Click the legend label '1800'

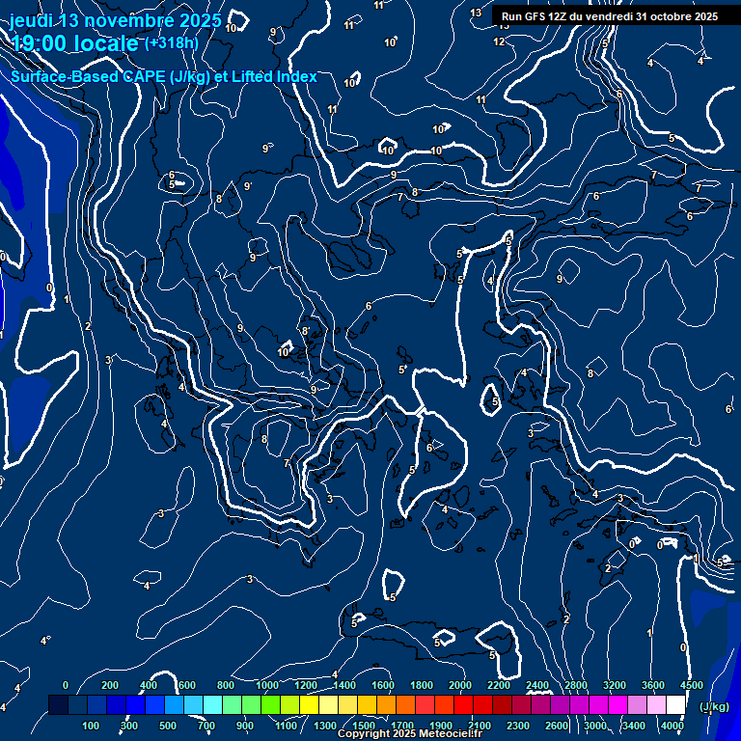[x=422, y=685]
